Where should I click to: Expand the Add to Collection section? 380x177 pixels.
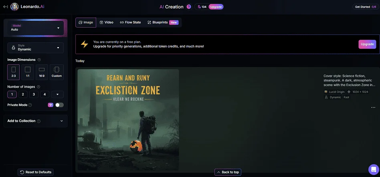click(x=35, y=121)
